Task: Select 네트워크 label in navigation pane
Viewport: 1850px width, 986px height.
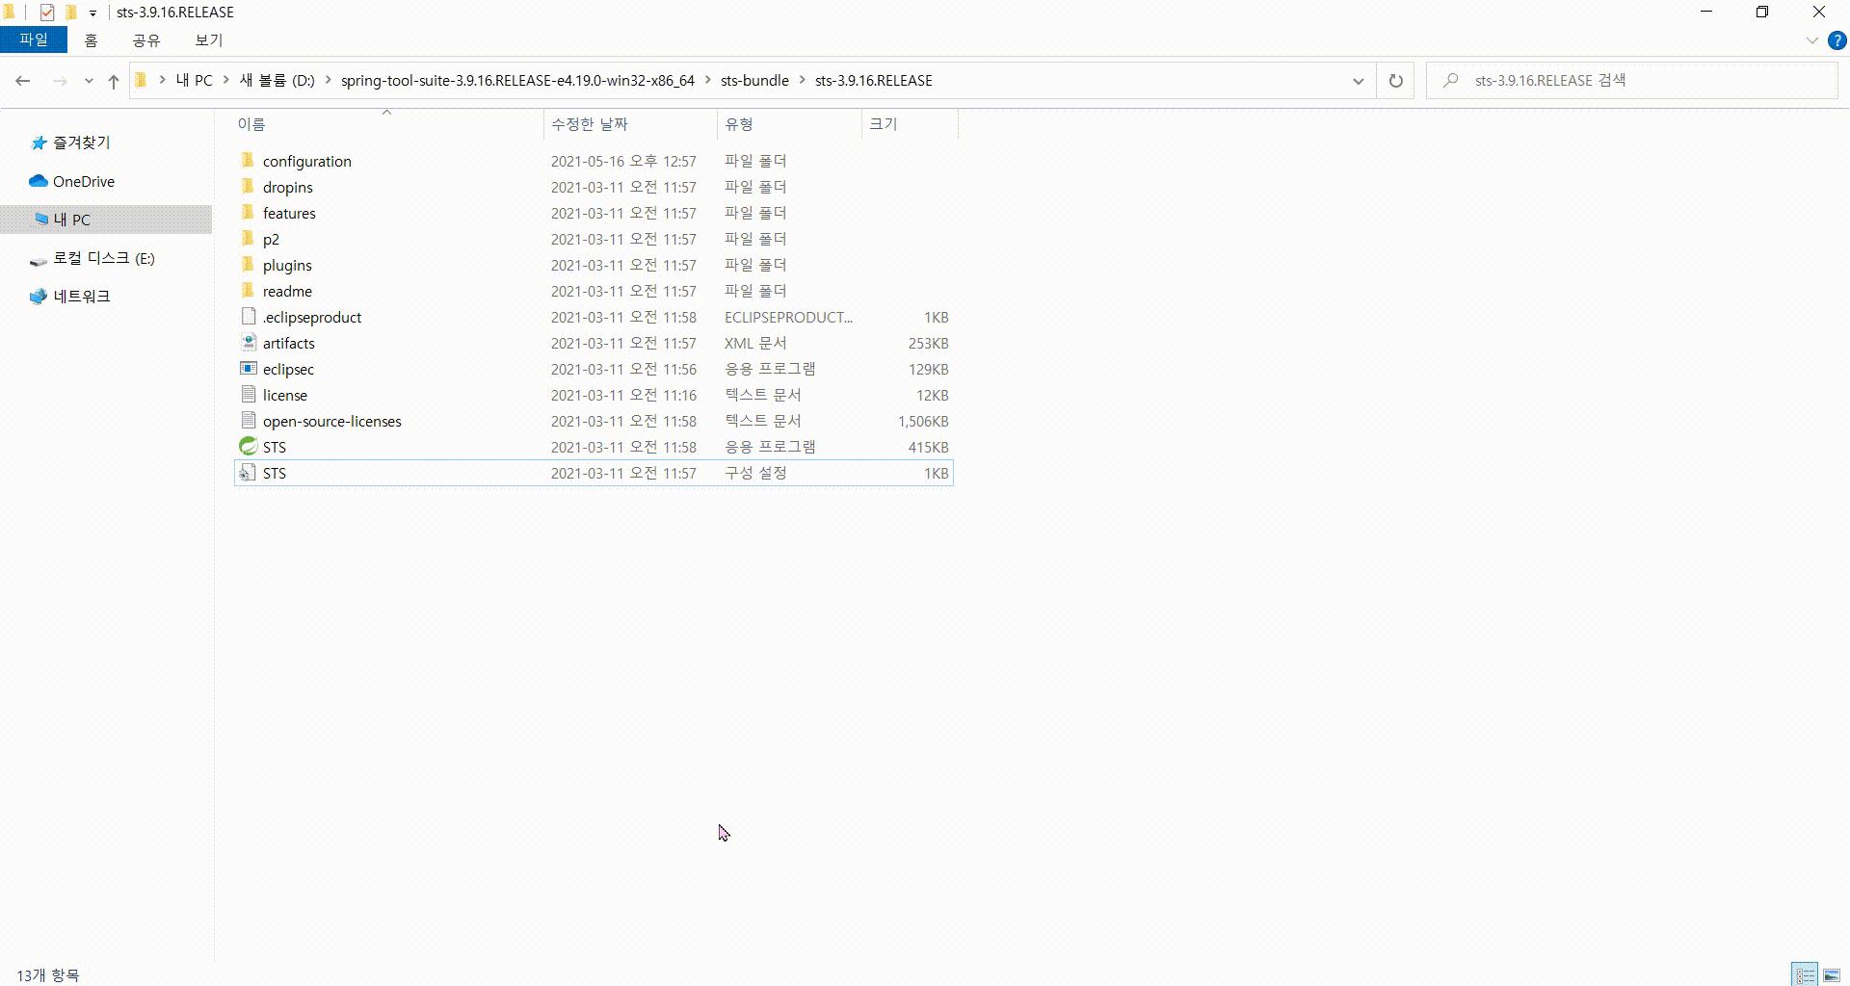Action: (82, 297)
